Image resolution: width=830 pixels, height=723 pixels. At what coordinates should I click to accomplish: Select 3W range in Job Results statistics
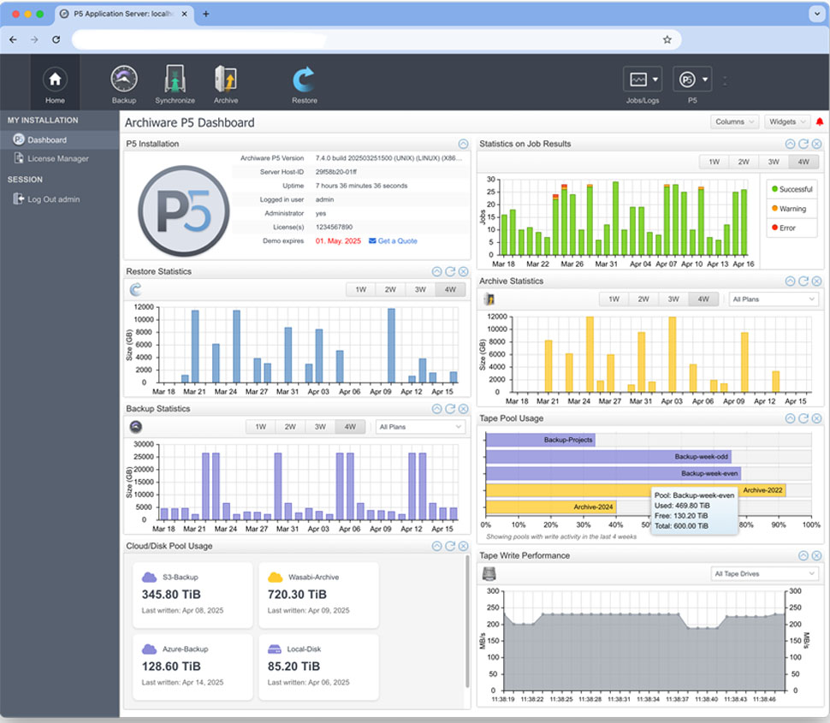pos(774,162)
